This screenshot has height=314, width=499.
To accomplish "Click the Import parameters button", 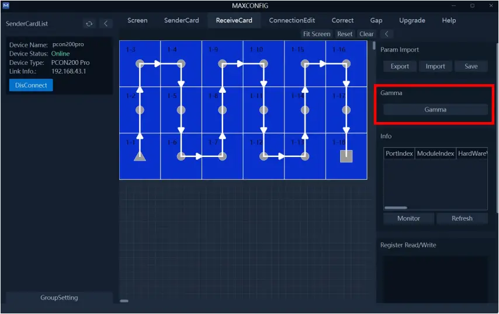I will (435, 66).
